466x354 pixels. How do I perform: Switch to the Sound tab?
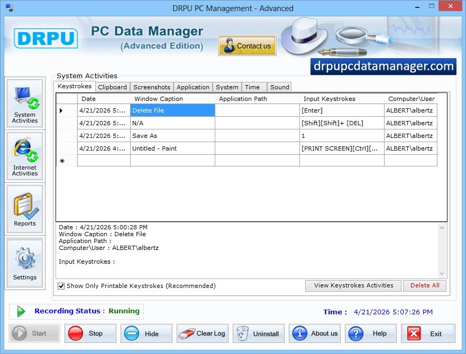coord(279,87)
